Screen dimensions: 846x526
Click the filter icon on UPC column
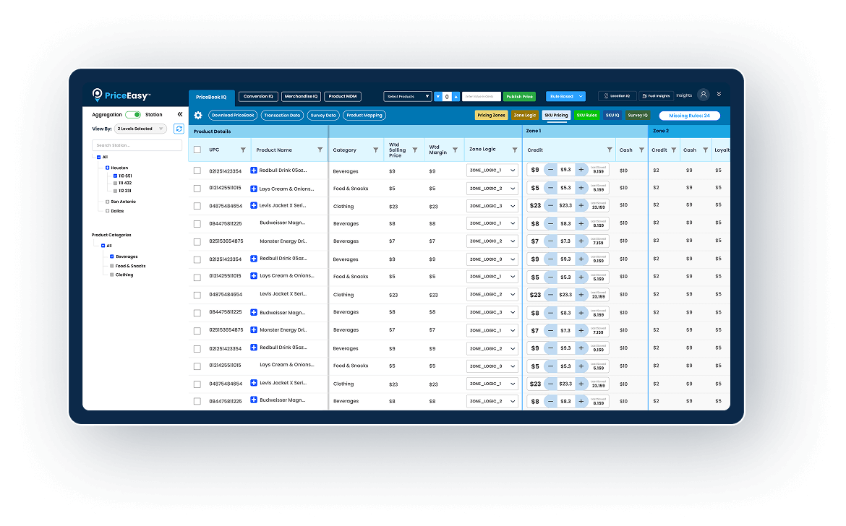243,150
